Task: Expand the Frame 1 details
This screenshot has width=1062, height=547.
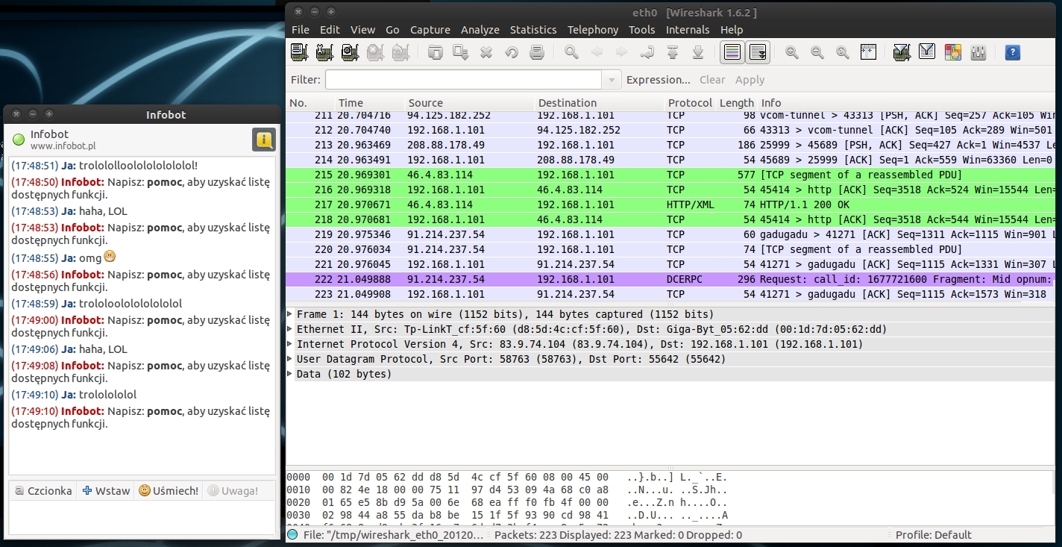Action: click(x=290, y=314)
